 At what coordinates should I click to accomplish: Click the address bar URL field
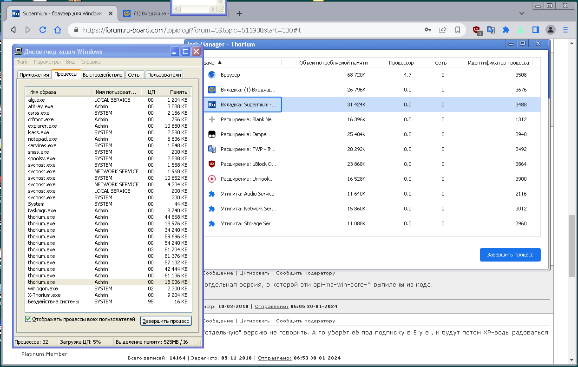[250, 30]
